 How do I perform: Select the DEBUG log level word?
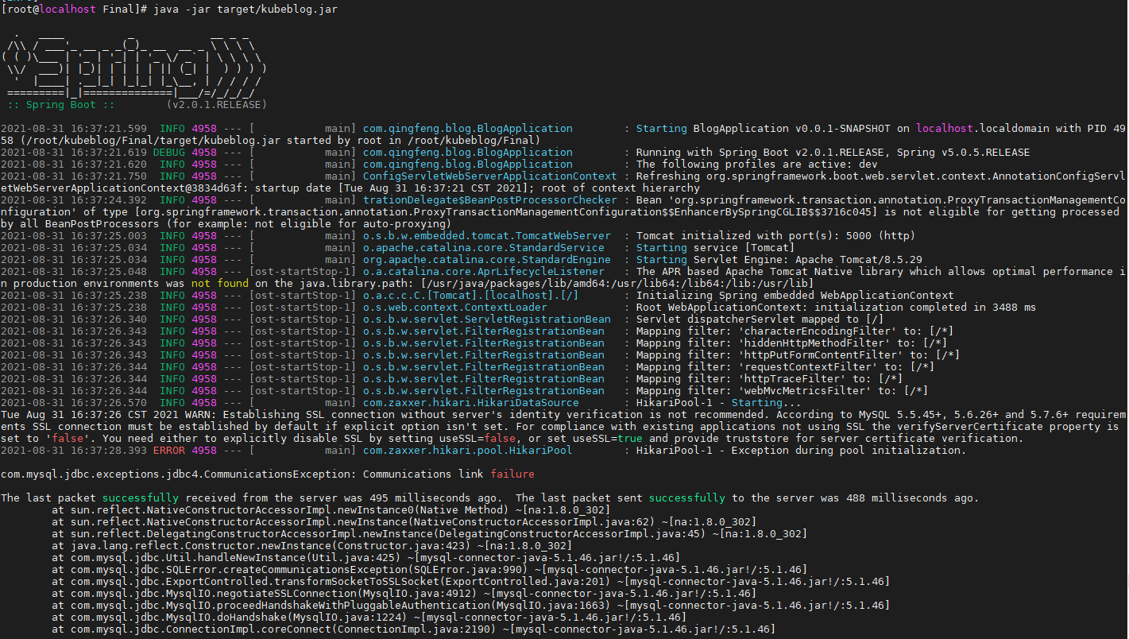(x=169, y=152)
